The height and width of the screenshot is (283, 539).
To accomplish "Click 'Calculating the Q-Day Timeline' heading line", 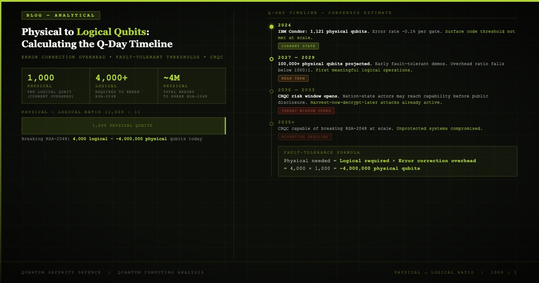I will [x=97, y=44].
